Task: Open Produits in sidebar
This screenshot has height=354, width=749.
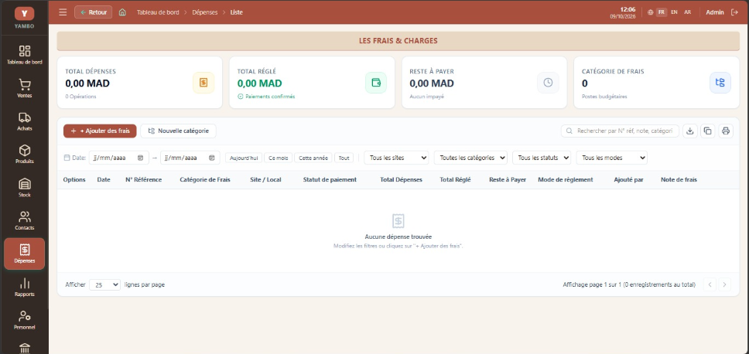Action: (x=24, y=155)
